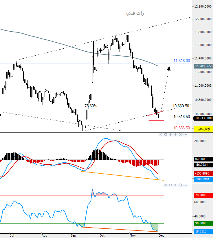Select the orange RSI divergence trendline

point(118,229)
